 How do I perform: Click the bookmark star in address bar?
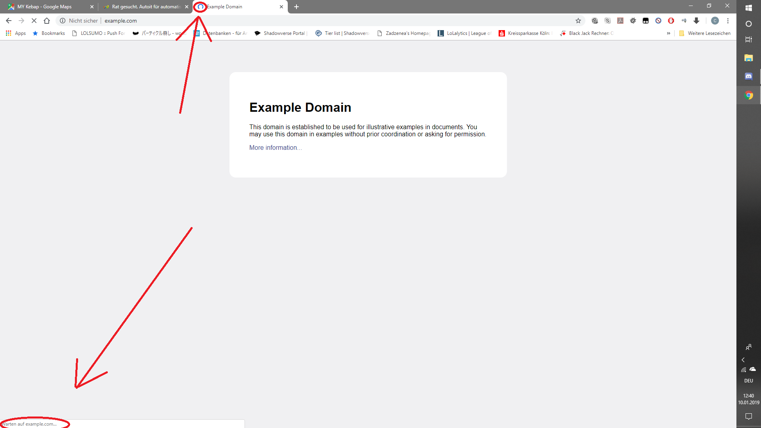point(578,21)
